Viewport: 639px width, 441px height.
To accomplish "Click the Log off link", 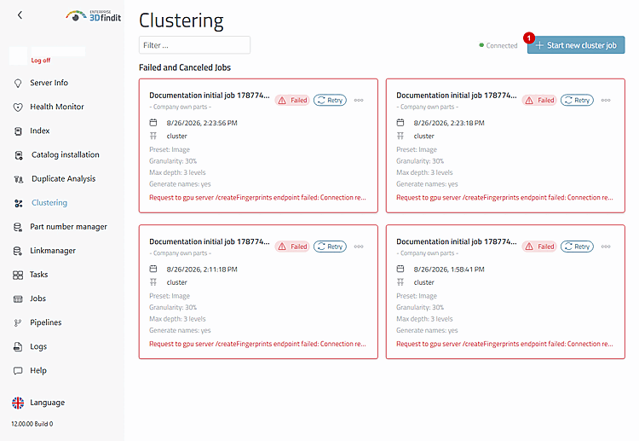I will tap(41, 61).
